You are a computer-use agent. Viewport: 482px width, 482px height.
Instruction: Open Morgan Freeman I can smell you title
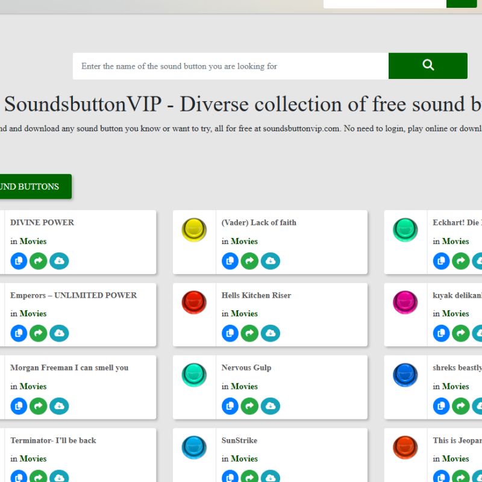pyautogui.click(x=69, y=368)
